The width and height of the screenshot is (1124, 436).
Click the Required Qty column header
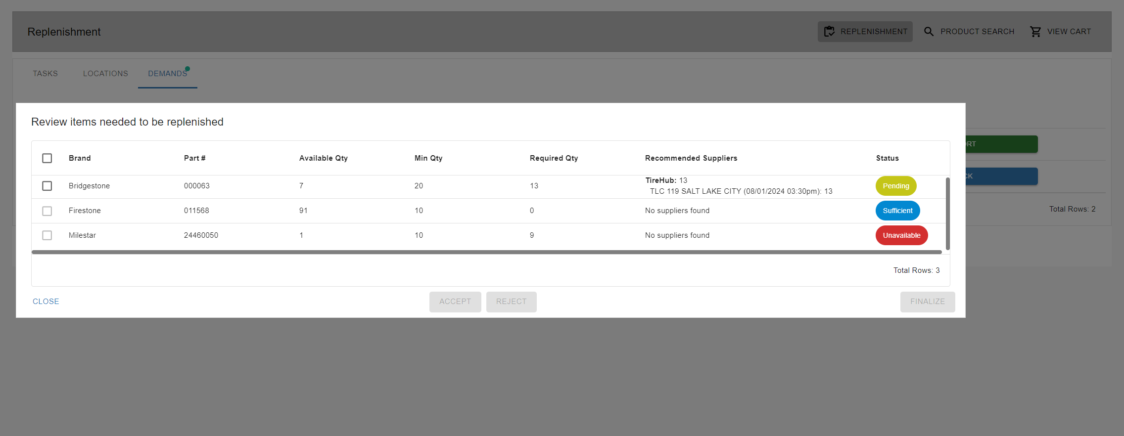[x=554, y=158]
